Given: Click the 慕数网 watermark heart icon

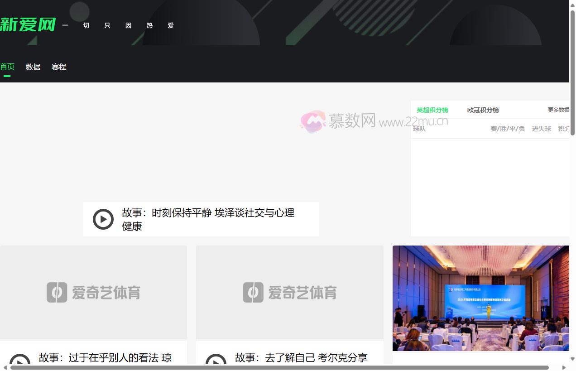Looking at the screenshot, I should 312,121.
